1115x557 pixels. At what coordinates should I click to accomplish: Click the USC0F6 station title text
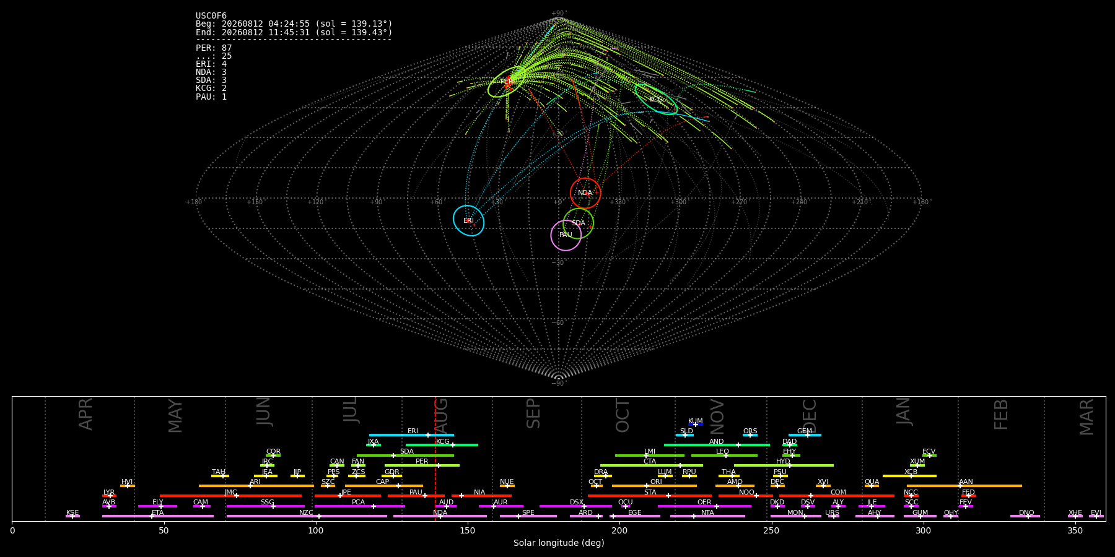point(211,16)
